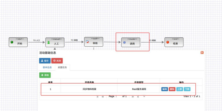The image size is (222, 111).
Task: Click the 'TO 人工' transition label
Action: pyautogui.click(x=36, y=40)
